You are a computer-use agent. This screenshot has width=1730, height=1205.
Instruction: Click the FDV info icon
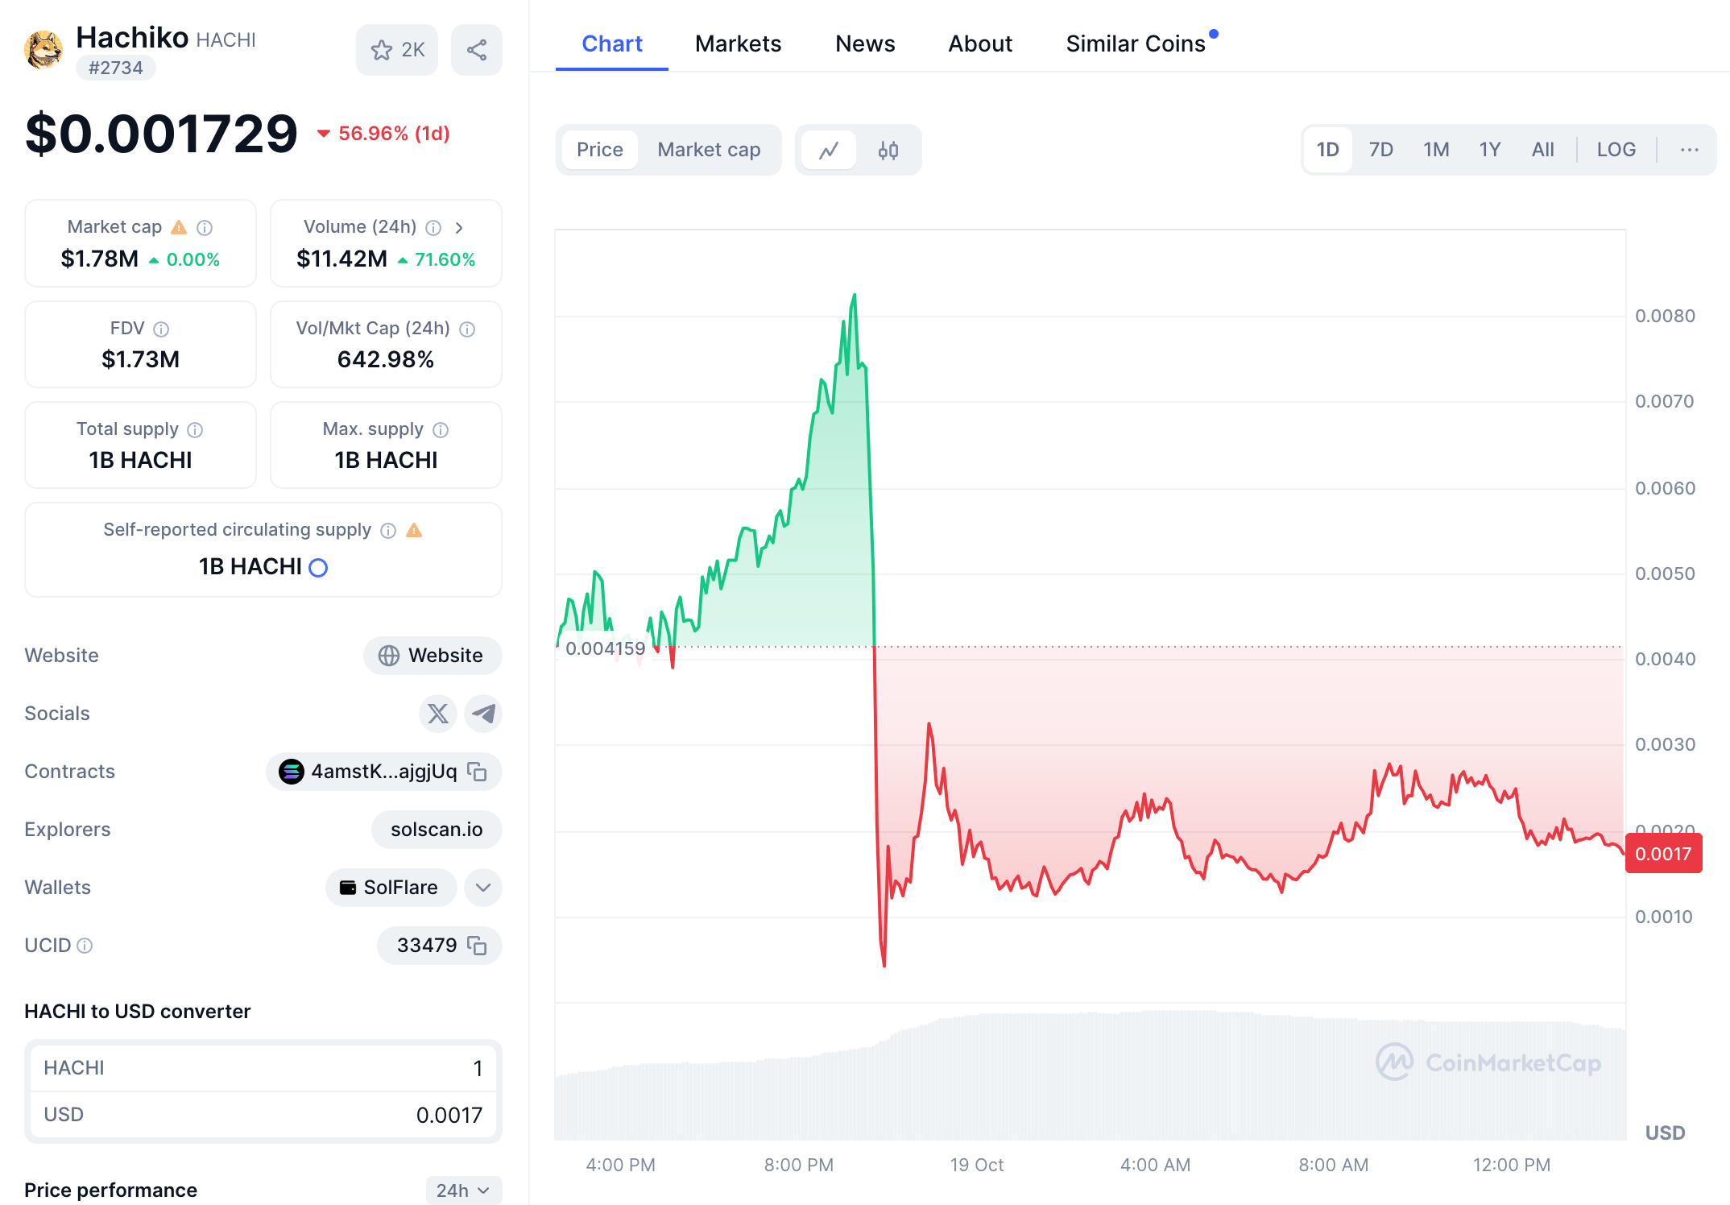[161, 329]
